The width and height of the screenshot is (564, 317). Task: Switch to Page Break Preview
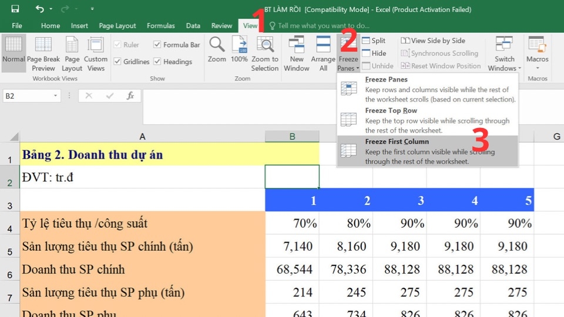coord(43,54)
